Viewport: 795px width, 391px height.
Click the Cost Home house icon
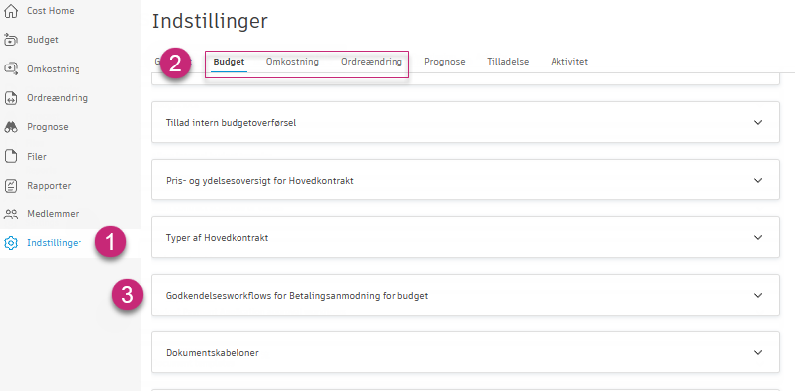tap(11, 10)
